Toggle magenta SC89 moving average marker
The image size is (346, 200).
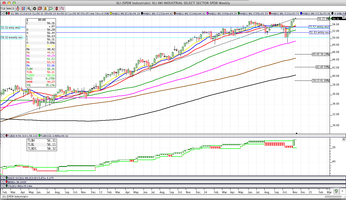tap(208, 13)
